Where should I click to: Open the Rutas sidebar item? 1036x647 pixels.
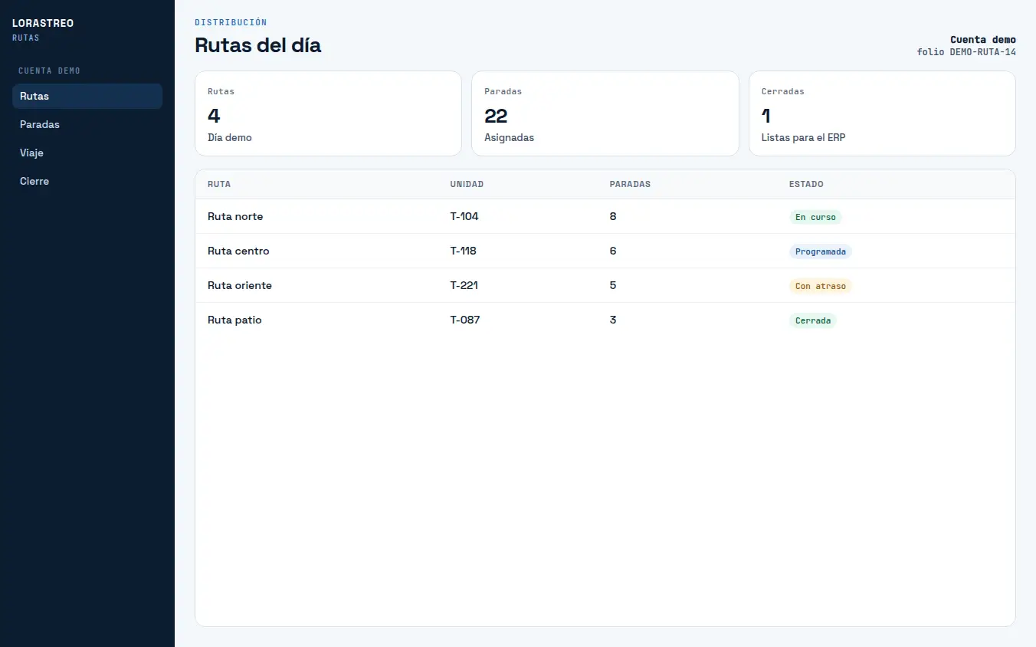coord(87,96)
